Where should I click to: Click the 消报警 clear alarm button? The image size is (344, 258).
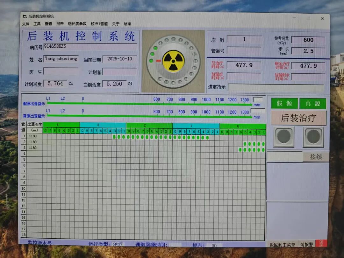(x=306, y=245)
